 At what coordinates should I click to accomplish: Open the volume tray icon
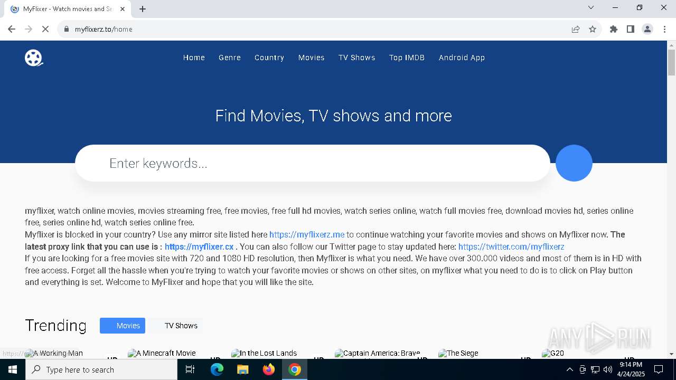tap(608, 369)
